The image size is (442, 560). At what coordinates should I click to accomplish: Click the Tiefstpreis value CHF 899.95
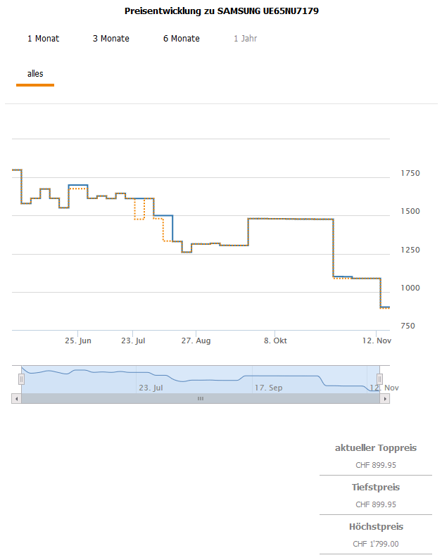pyautogui.click(x=376, y=504)
